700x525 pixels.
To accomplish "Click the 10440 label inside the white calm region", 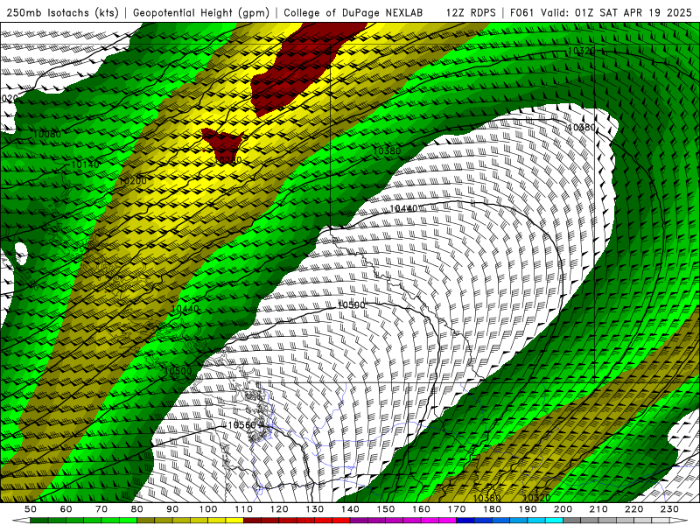I will [x=403, y=208].
